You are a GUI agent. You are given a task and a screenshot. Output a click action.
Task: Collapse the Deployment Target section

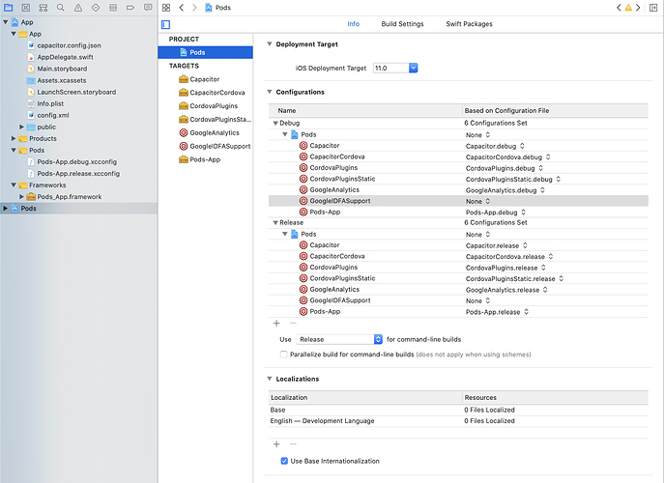270,44
